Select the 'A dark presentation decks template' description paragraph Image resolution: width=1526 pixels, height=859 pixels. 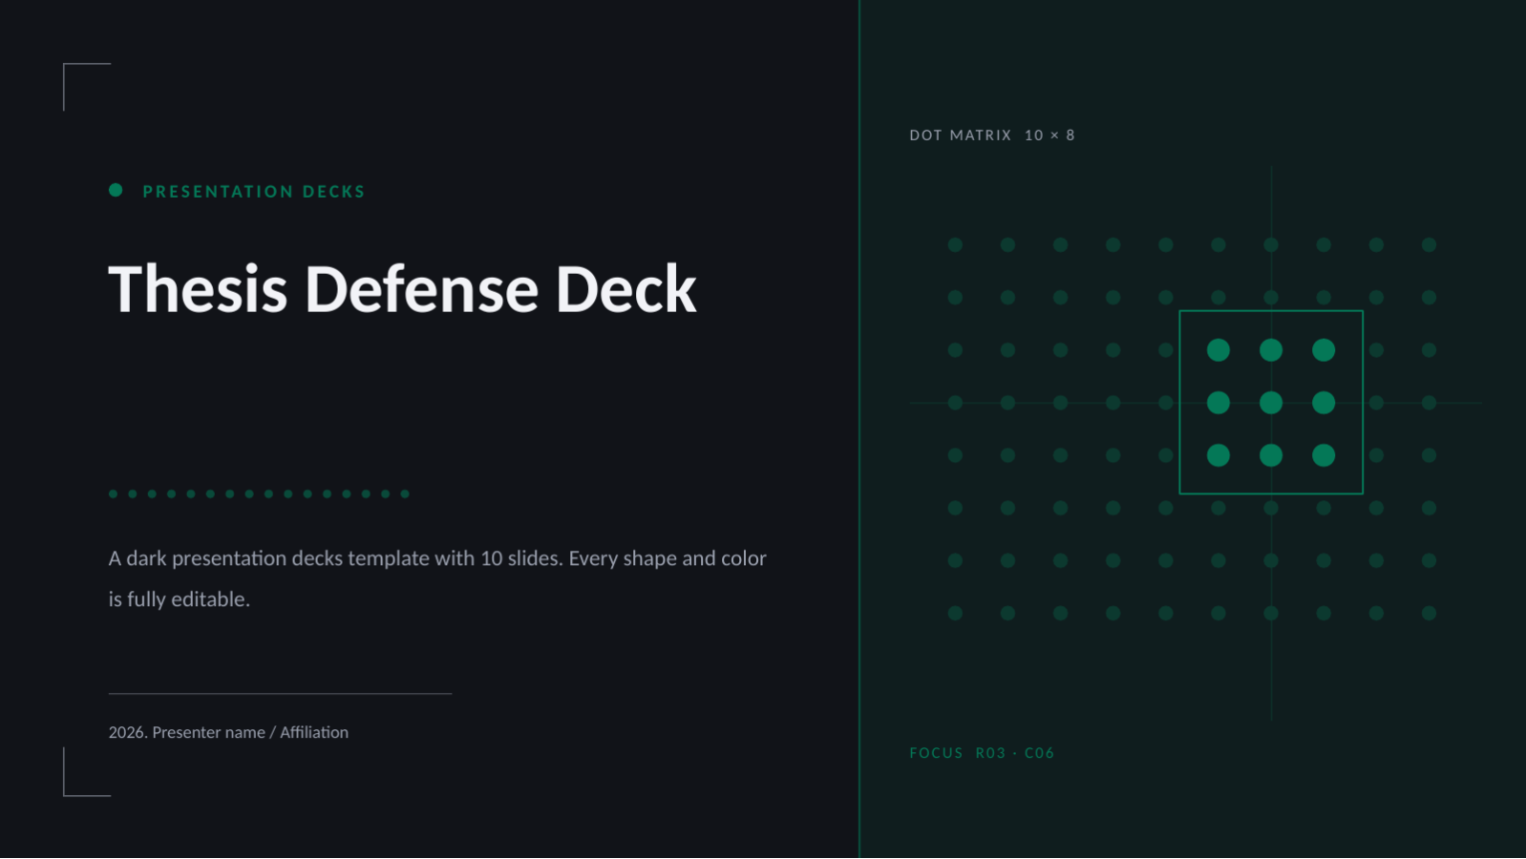pyautogui.click(x=437, y=578)
